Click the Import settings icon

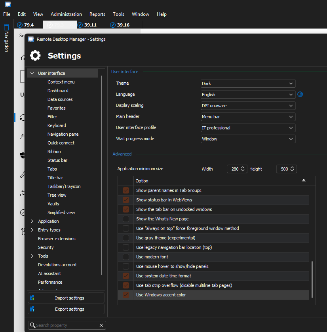coord(32,298)
